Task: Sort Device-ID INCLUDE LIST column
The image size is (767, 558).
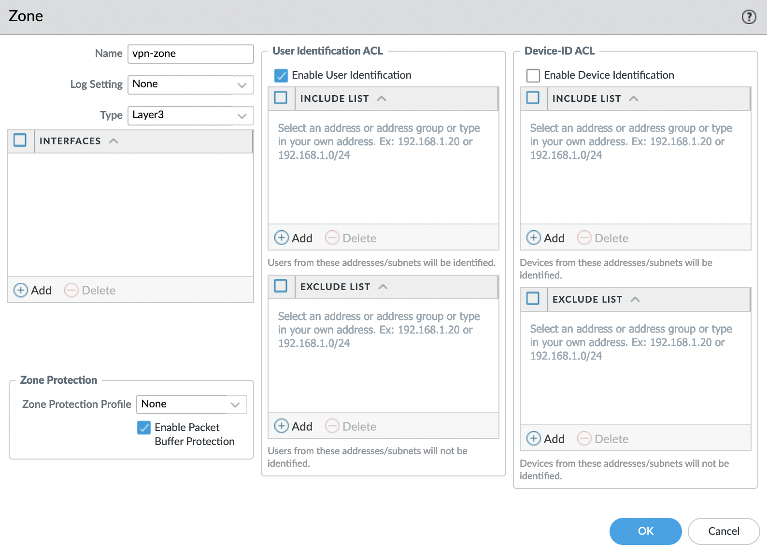Action: 649,98
